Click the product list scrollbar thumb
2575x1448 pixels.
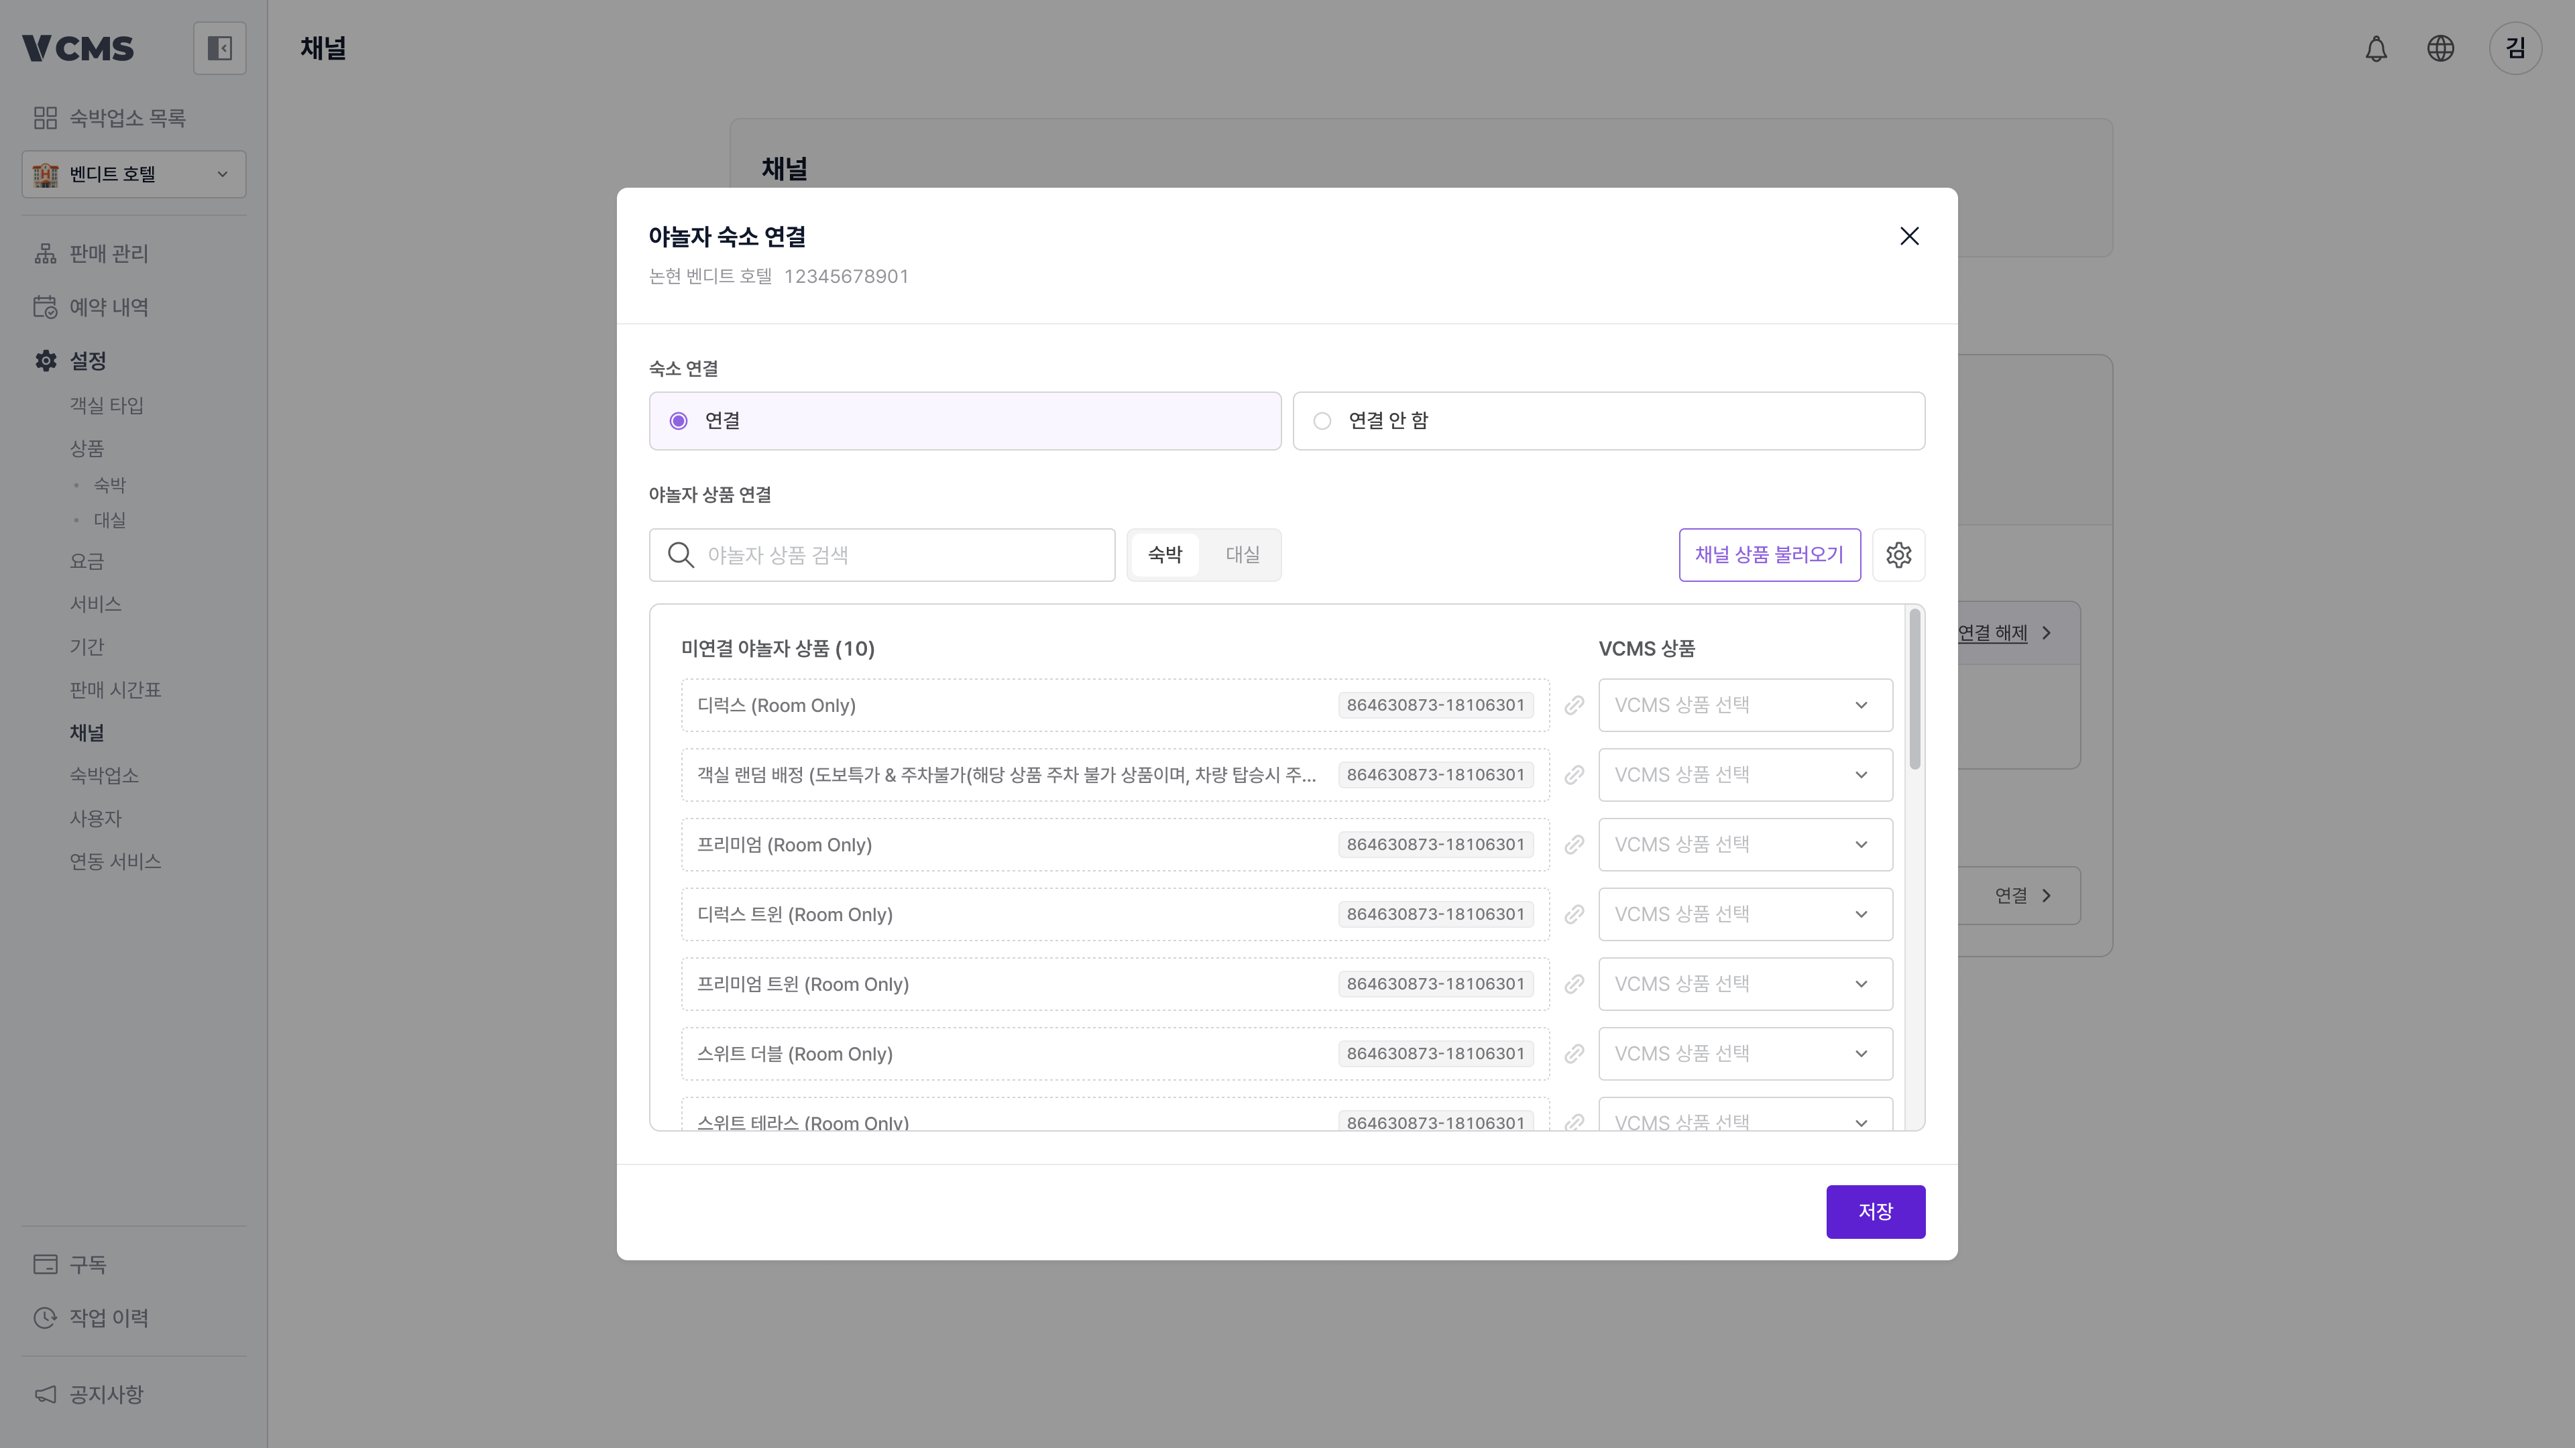coord(1914,690)
